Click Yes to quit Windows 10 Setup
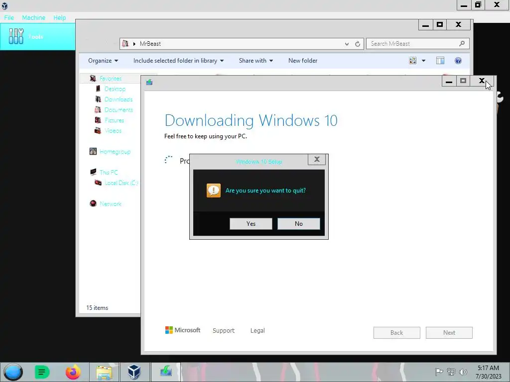 coord(251,223)
